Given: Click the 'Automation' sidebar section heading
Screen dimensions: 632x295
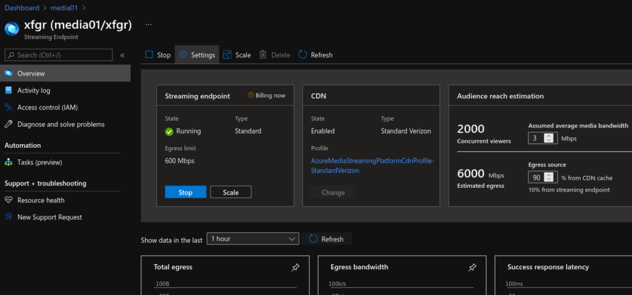Looking at the screenshot, I should pos(23,145).
